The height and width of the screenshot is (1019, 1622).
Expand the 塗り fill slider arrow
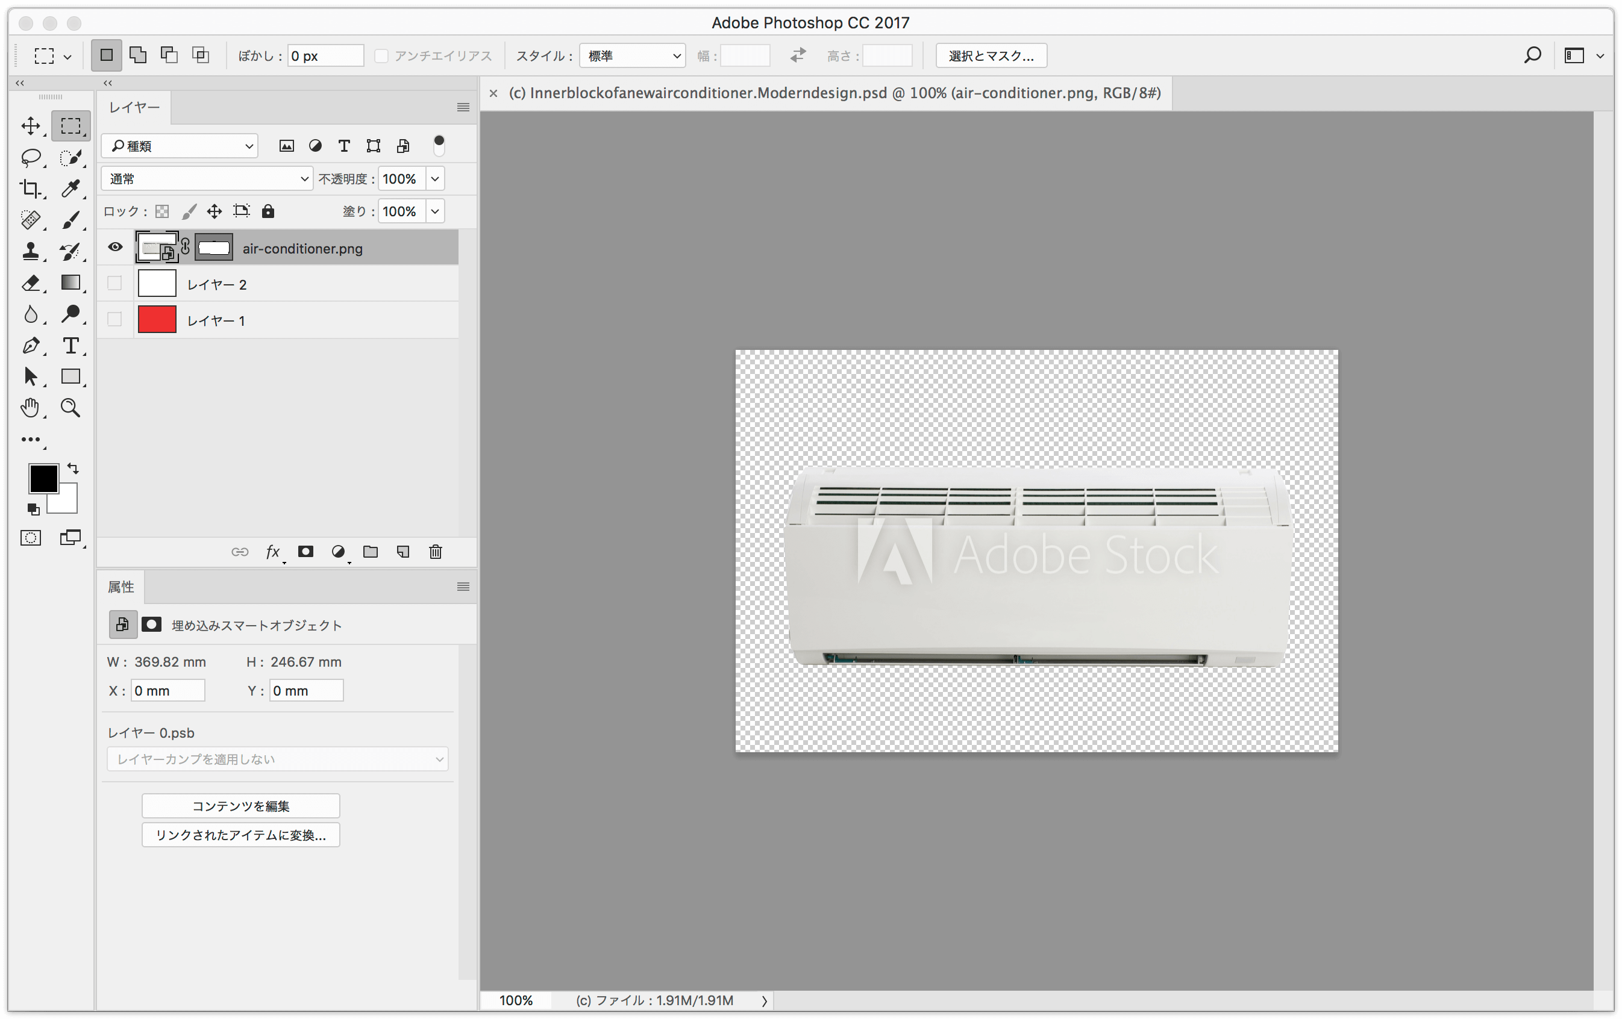(x=435, y=211)
